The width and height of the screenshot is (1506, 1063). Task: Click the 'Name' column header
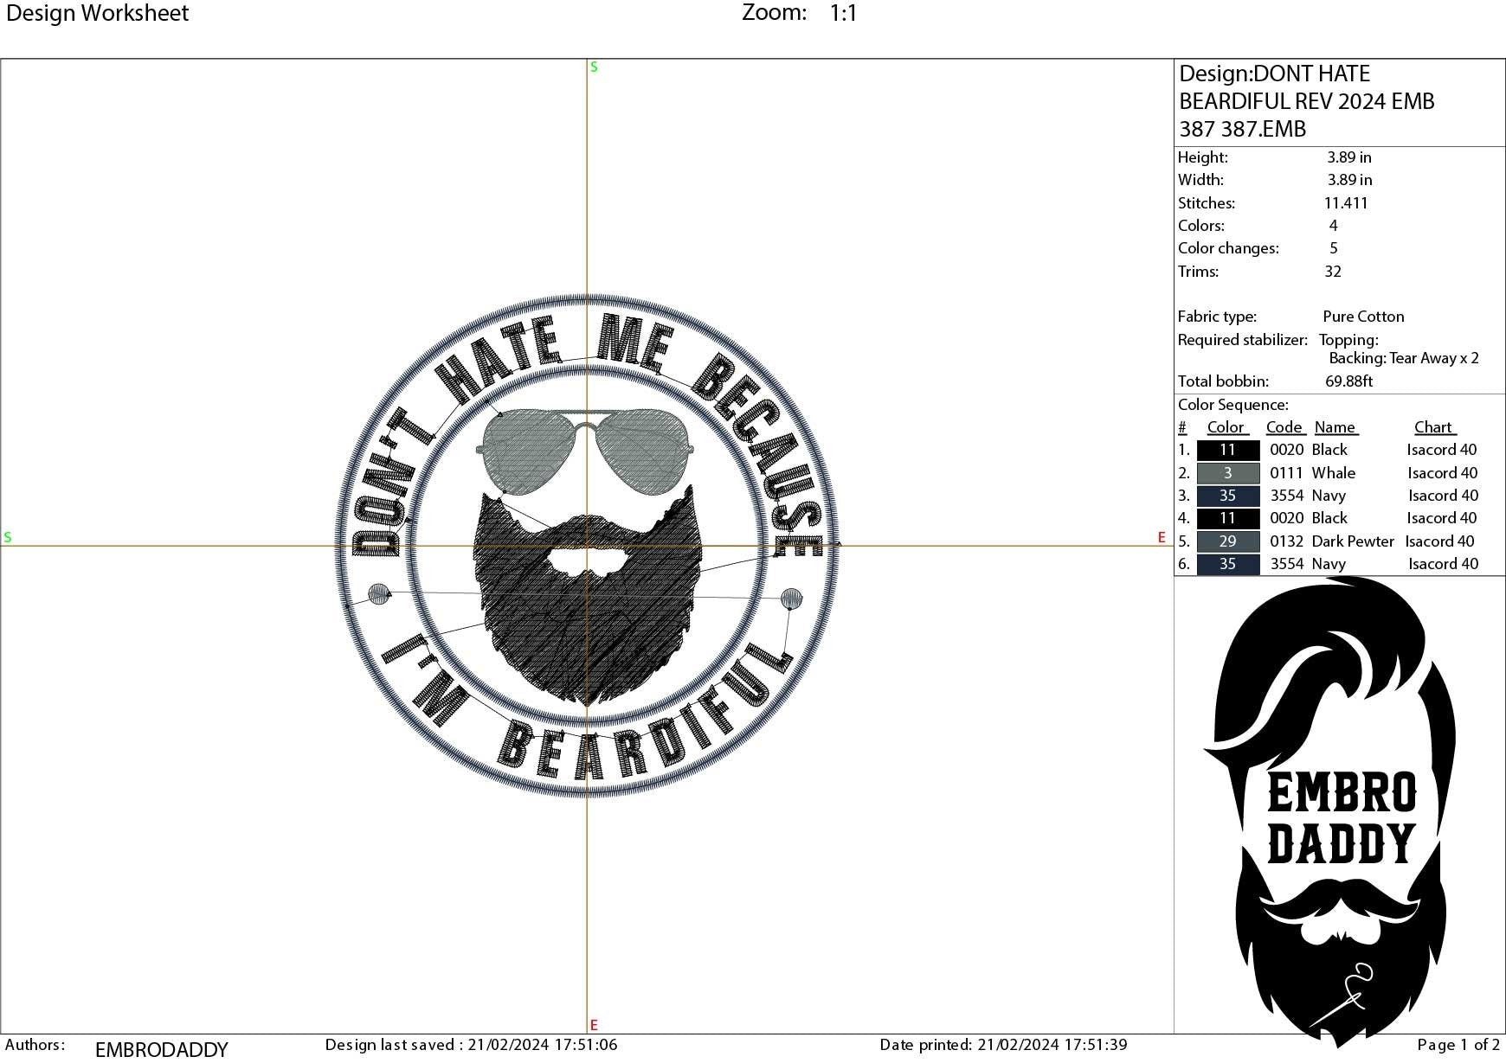click(x=1335, y=427)
